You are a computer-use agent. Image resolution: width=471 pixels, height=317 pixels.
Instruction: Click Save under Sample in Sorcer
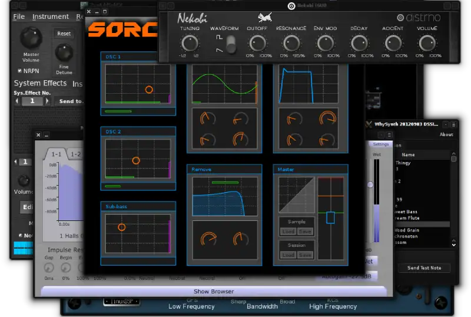pos(305,232)
